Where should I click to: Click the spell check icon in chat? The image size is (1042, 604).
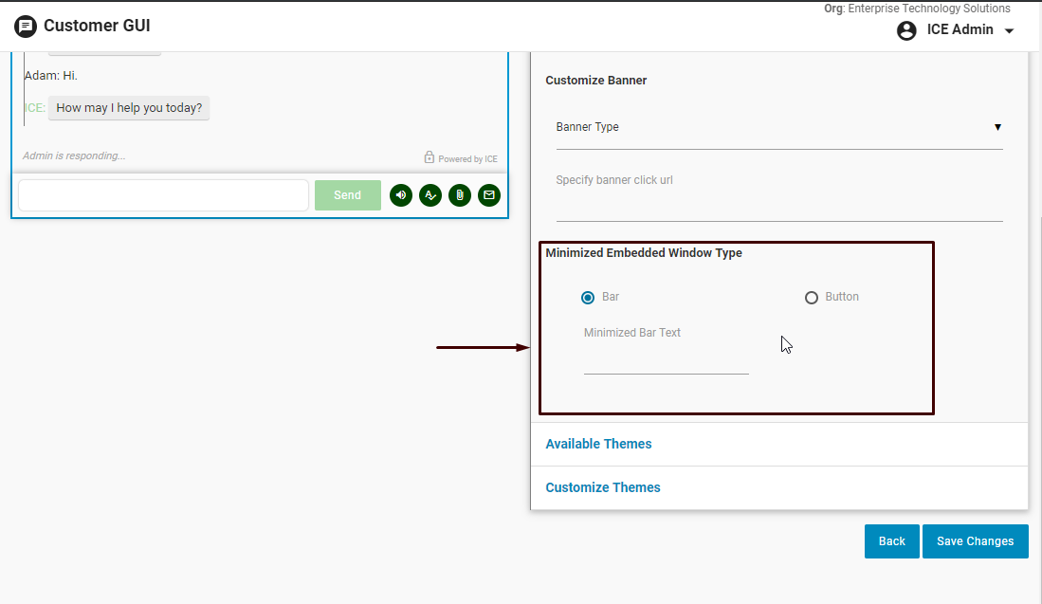[x=430, y=195]
